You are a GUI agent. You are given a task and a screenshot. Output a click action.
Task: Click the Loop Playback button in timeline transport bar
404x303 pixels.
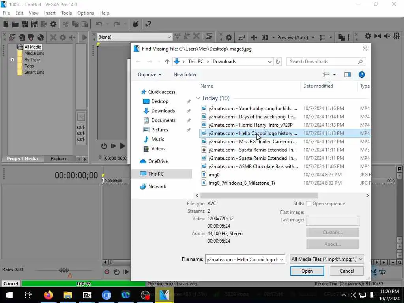[x=117, y=271]
